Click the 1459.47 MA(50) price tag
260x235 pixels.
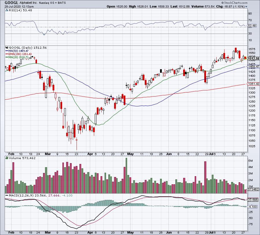click(x=253, y=67)
